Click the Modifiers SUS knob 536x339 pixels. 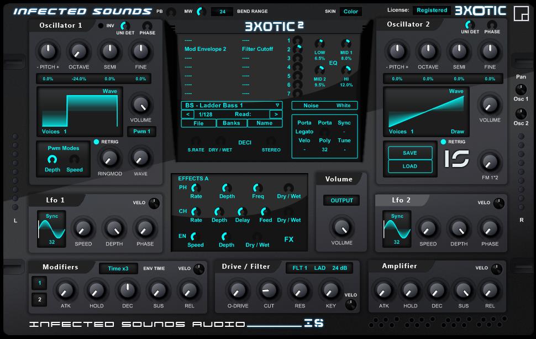[158, 290]
